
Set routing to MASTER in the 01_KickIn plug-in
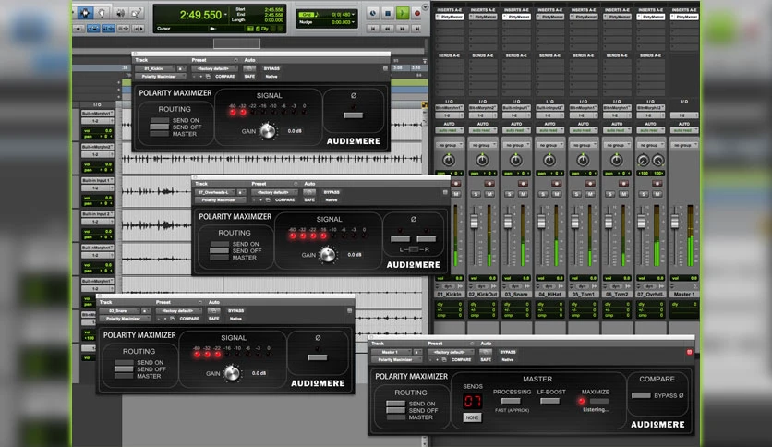click(160, 133)
